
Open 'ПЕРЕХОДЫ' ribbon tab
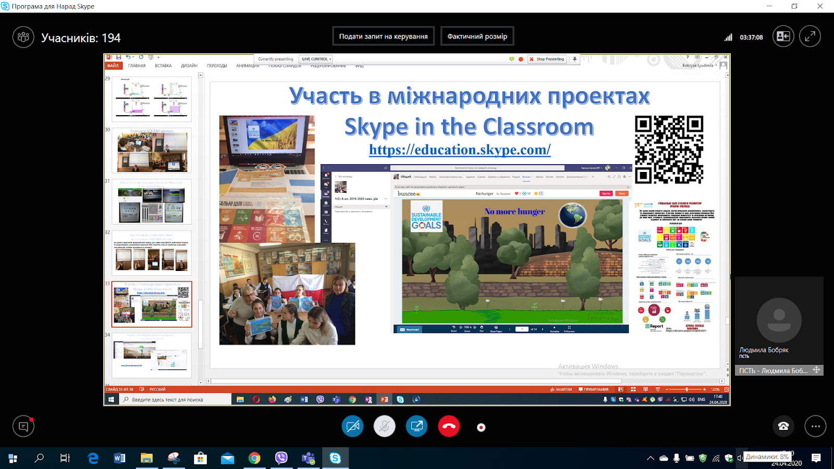coord(217,66)
